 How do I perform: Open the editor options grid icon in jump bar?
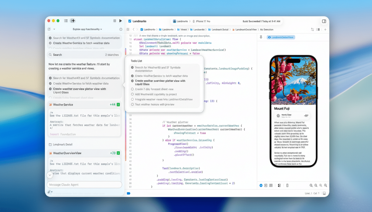128,29
